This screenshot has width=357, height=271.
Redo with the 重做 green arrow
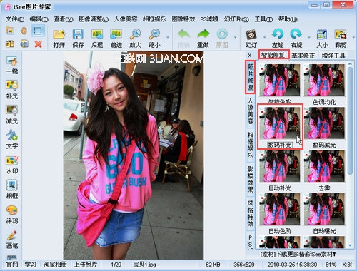click(203, 39)
